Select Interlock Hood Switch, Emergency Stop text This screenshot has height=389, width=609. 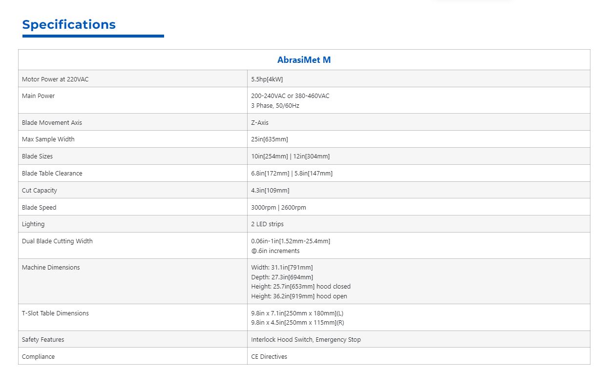[x=306, y=339]
